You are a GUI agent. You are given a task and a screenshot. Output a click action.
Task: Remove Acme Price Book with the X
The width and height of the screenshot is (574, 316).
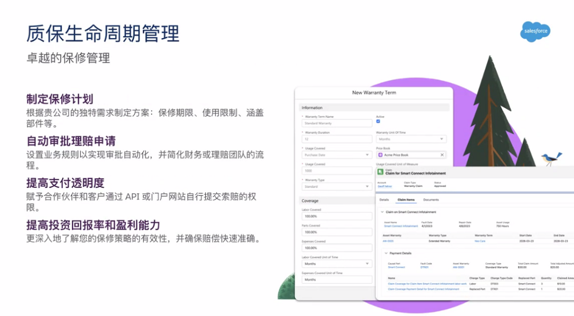click(x=442, y=155)
